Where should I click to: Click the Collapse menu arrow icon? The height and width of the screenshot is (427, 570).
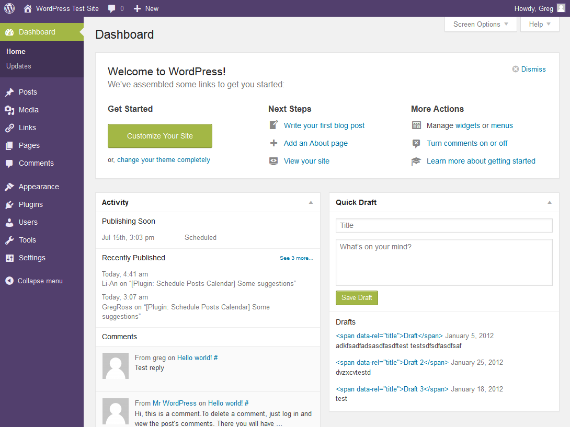tap(9, 281)
